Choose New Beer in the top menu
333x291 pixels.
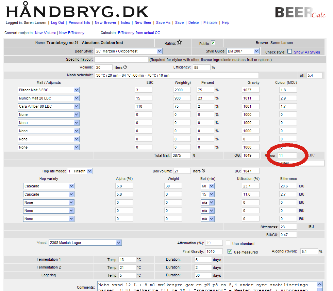tap(143, 22)
